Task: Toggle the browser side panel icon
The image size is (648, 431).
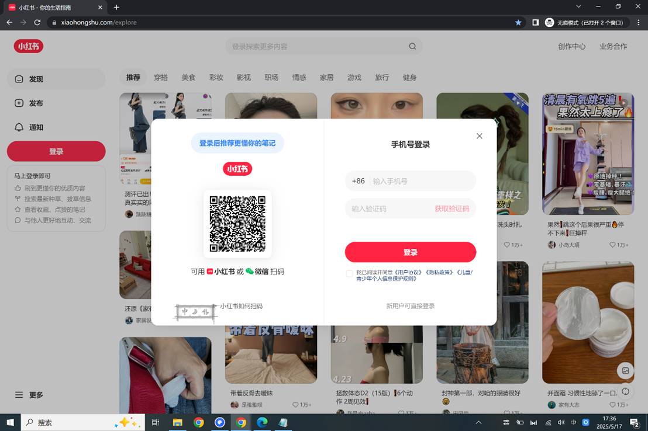Action: coord(535,22)
